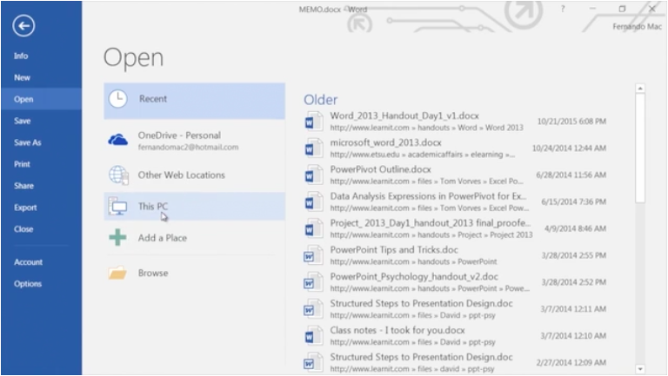Screen dimensions: 668x376
Task: Click the Word icon beside PowerPivot Outline.docx
Action: coord(313,175)
